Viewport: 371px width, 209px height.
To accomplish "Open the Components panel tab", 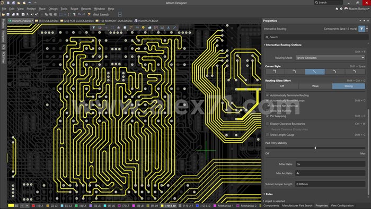I will pyautogui.click(x=271, y=205).
